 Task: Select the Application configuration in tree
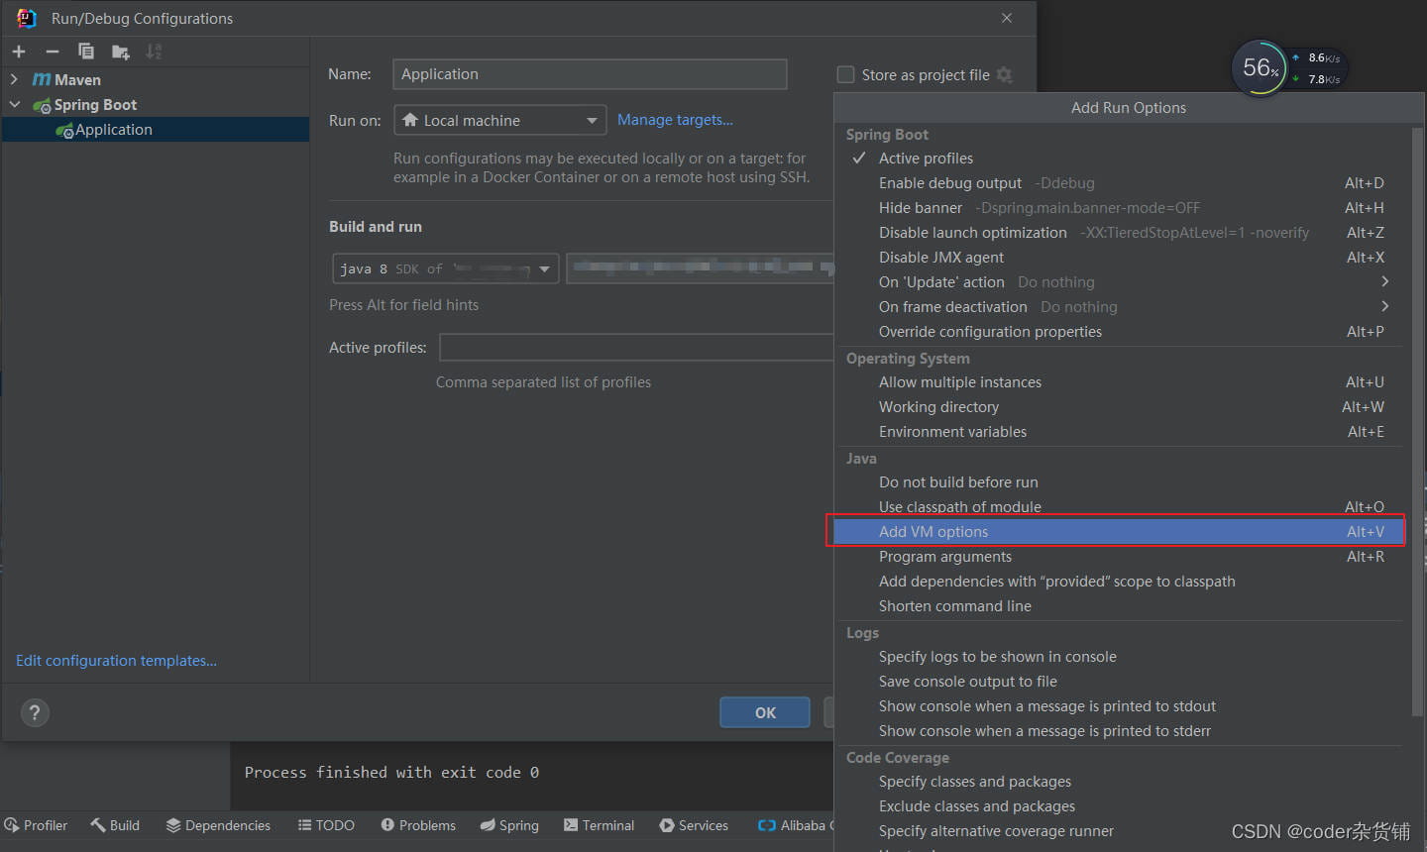pos(156,130)
